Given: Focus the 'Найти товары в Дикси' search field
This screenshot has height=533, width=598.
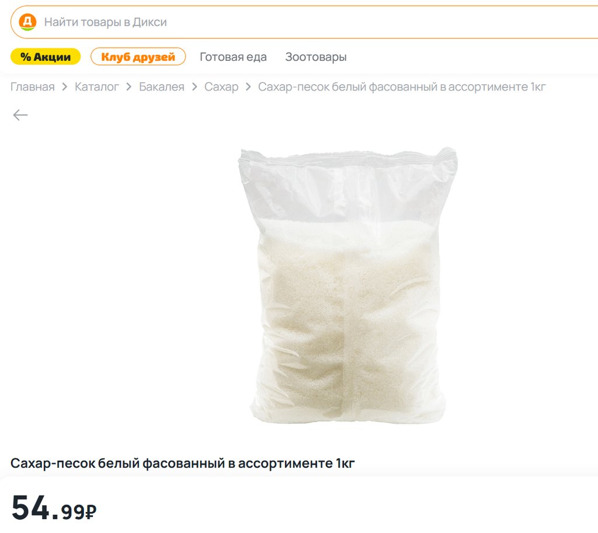Looking at the screenshot, I should coord(304,22).
